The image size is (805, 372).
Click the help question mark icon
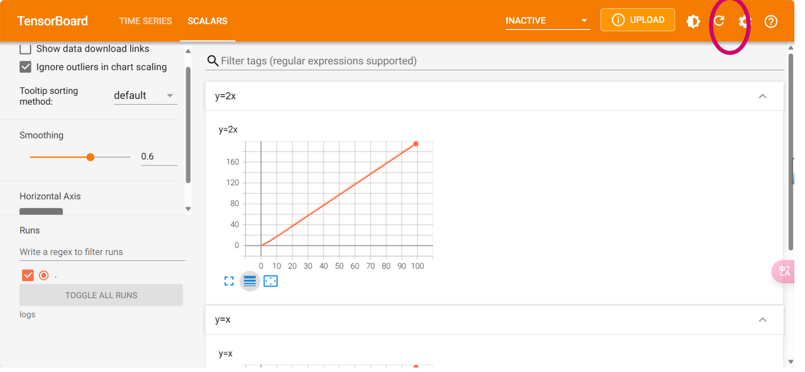pyautogui.click(x=771, y=22)
